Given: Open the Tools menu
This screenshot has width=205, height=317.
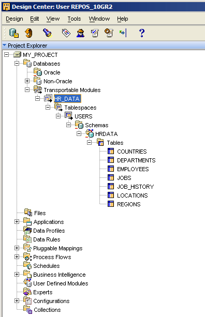Looking at the screenshot, I should (x=74, y=19).
